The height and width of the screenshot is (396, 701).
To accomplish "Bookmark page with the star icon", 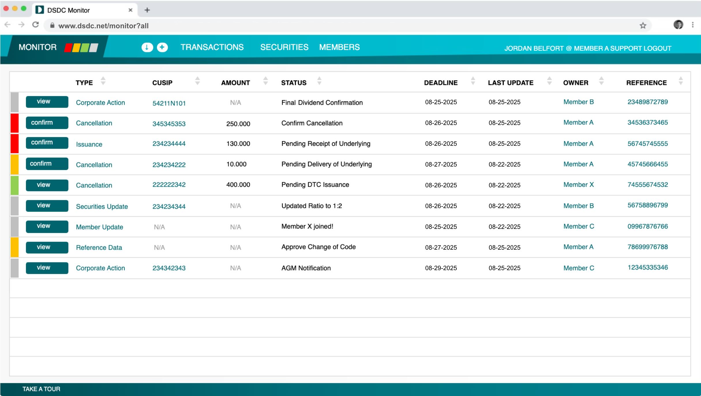I will [x=643, y=26].
